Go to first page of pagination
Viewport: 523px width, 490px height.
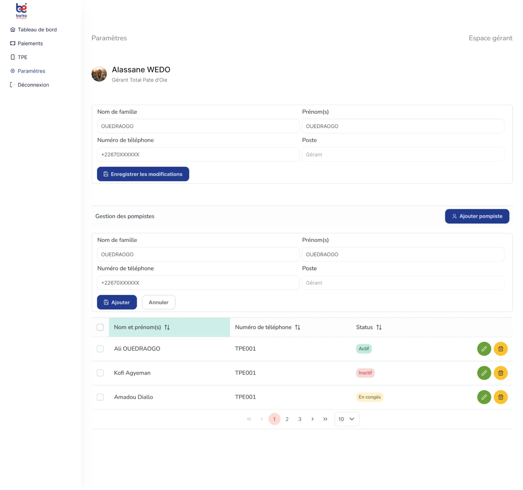click(x=249, y=419)
